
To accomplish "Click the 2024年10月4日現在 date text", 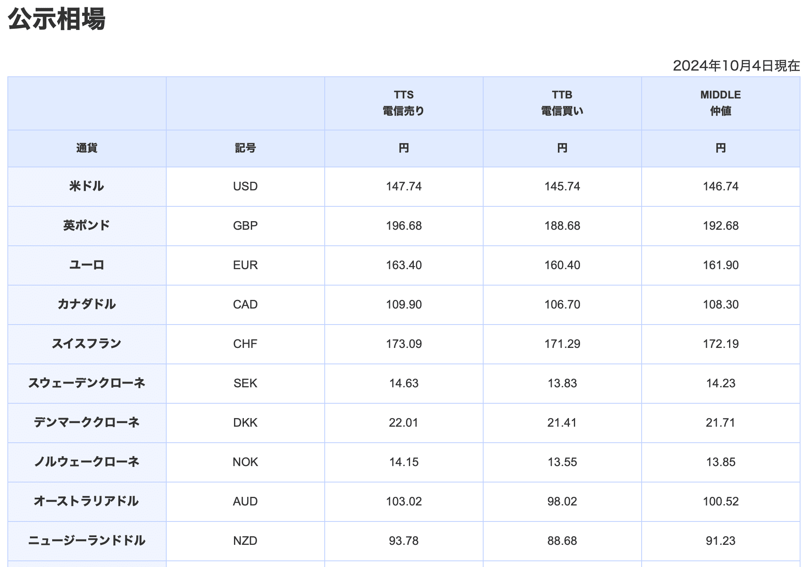I will (x=736, y=66).
